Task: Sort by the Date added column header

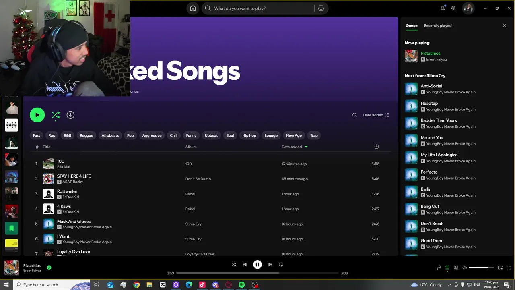Action: pos(295,147)
